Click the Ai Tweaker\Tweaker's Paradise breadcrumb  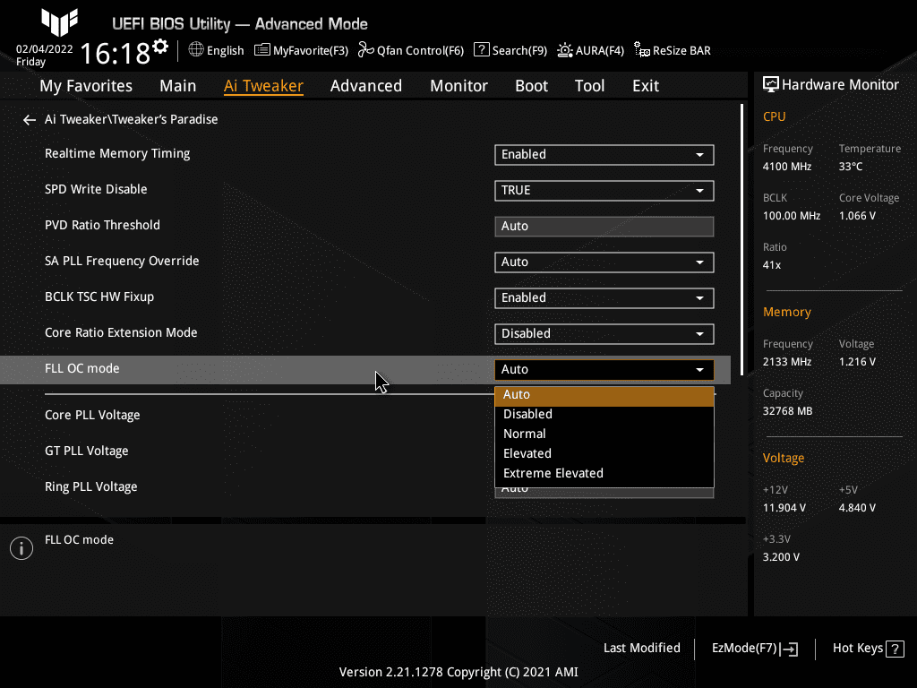point(131,119)
